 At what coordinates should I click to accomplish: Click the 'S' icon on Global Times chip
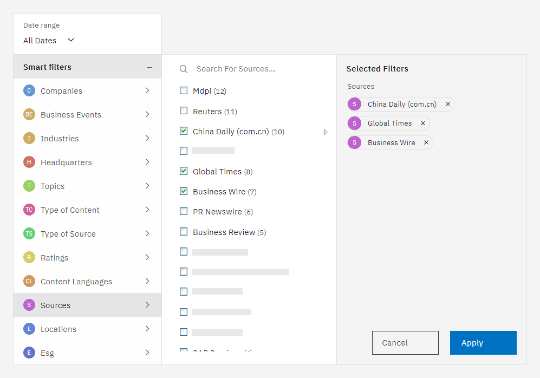(354, 123)
